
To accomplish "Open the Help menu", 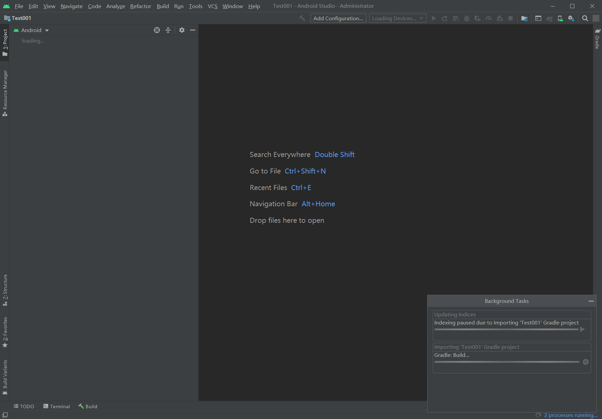I will 254,6.
